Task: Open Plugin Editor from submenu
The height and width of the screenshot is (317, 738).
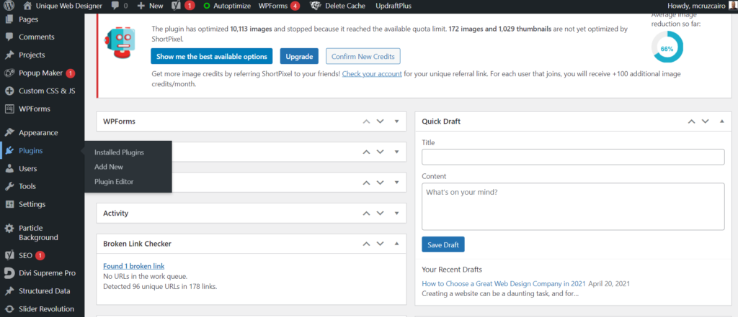Action: (x=114, y=182)
